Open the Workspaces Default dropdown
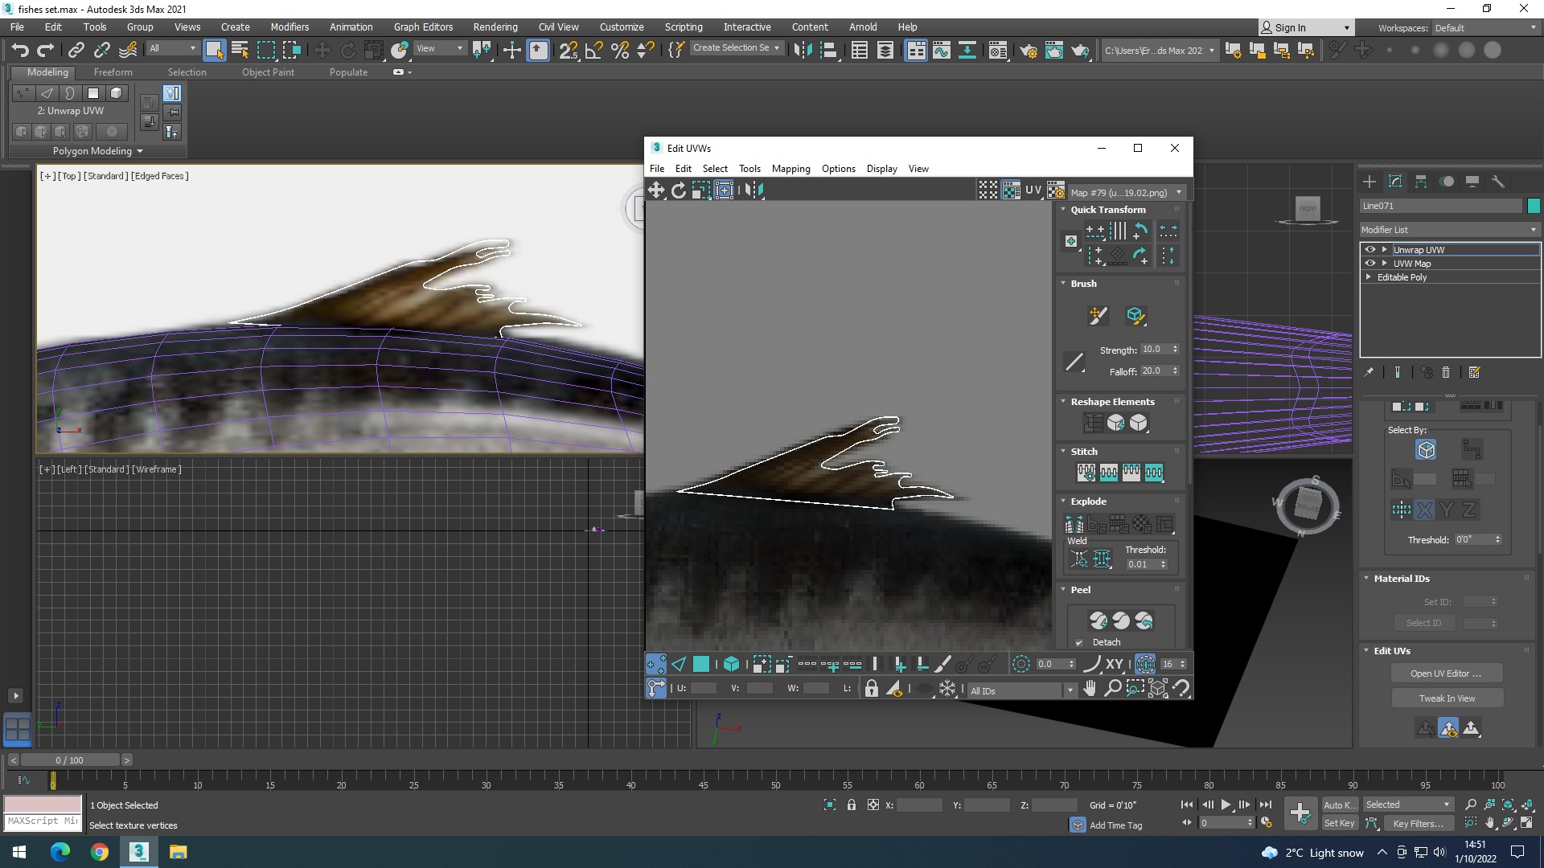Screen dimensions: 1544x868 [x=1485, y=28]
